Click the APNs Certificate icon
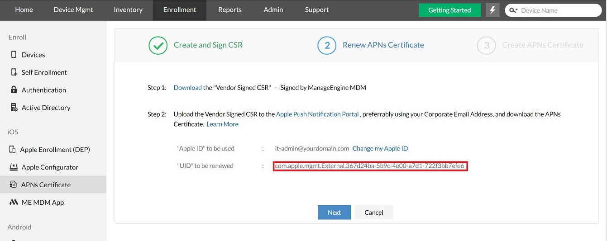This screenshot has width=607, height=241. (13, 184)
